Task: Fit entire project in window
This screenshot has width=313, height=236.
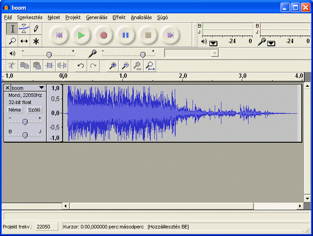Action: point(150,65)
